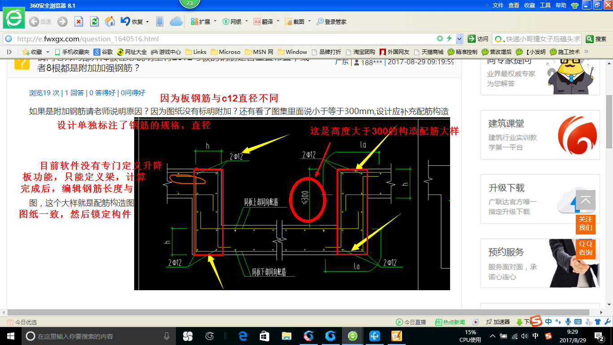This screenshot has width=613, height=345.
Task: Expand the 截图 dropdown arrow
Action: coord(309,21)
